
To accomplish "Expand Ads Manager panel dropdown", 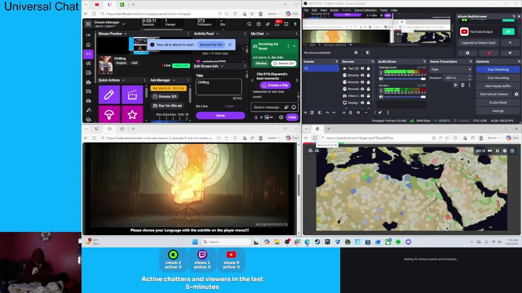I will click(174, 80).
